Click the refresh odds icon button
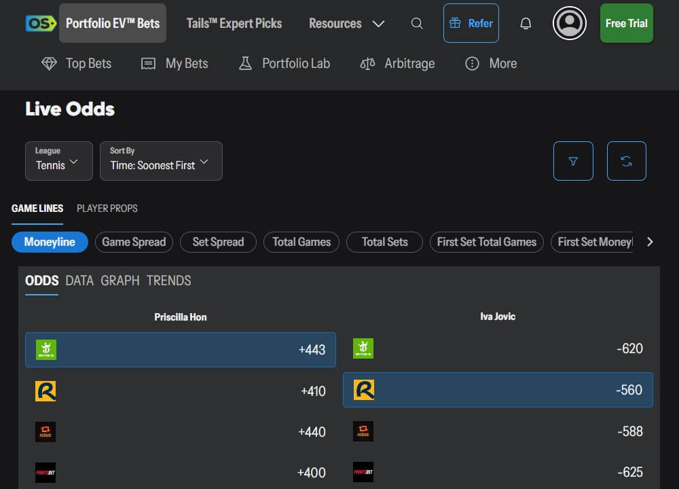This screenshot has width=679, height=489. 626,161
